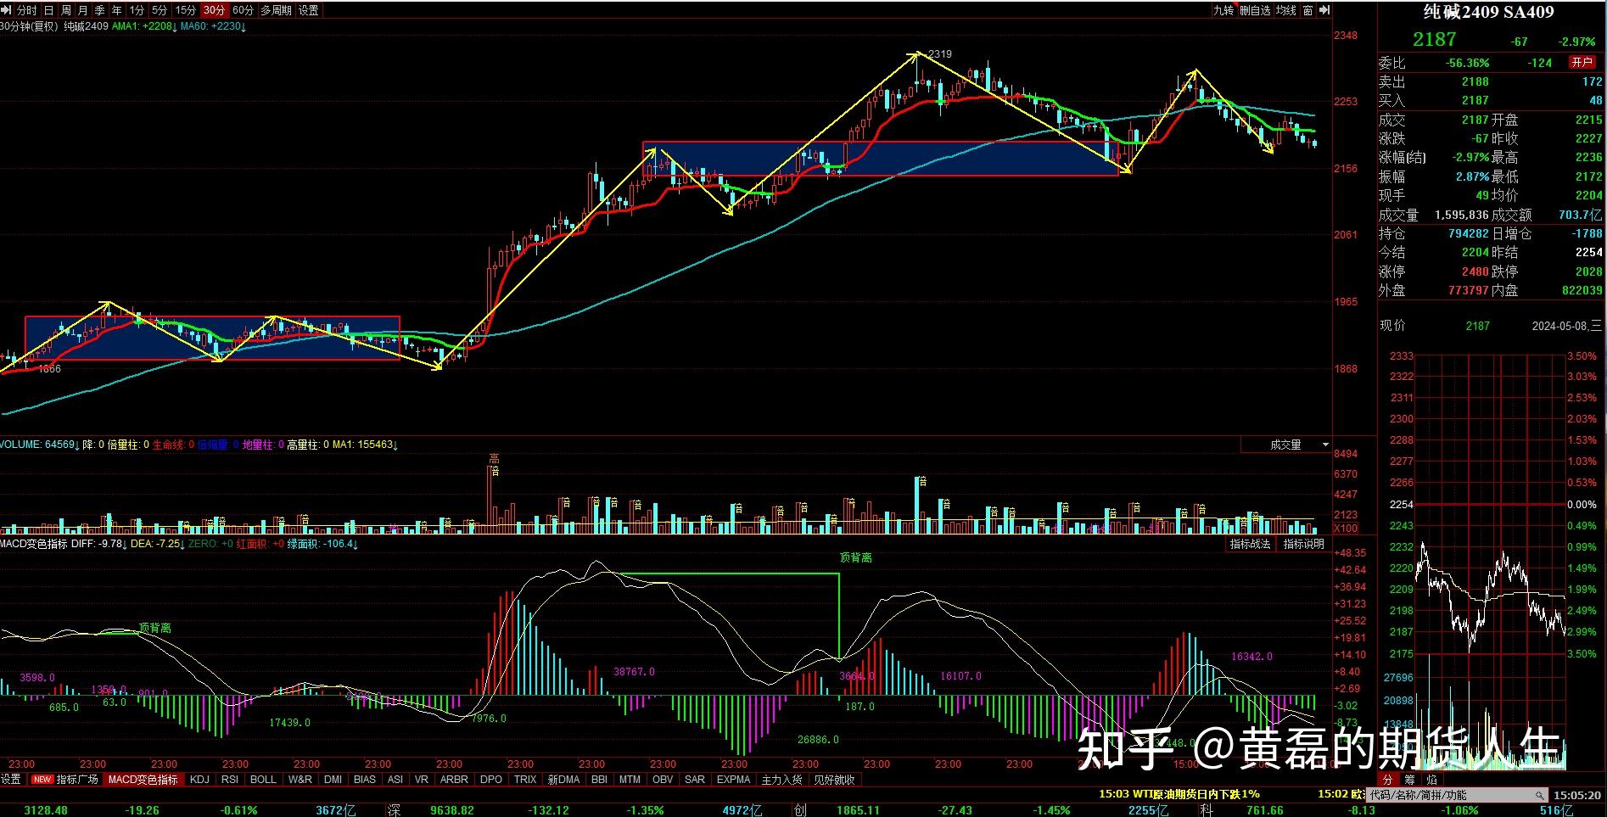The height and width of the screenshot is (817, 1607).
Task: Select the ARBR indicator tab
Action: 455,780
